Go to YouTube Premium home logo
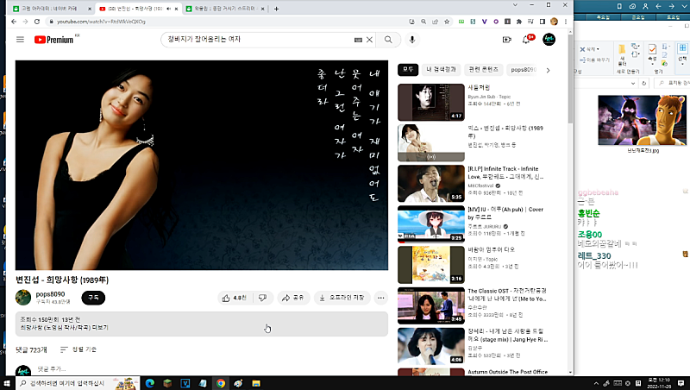The width and height of the screenshot is (690, 390). (54, 40)
